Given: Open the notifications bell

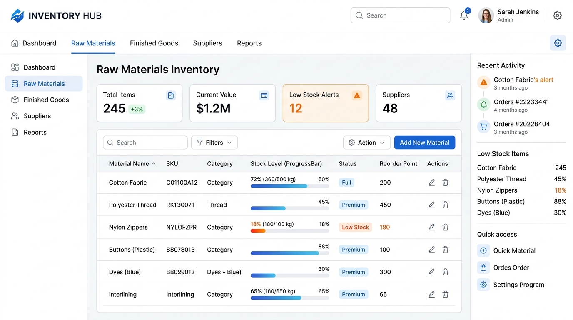Looking at the screenshot, I should (464, 16).
